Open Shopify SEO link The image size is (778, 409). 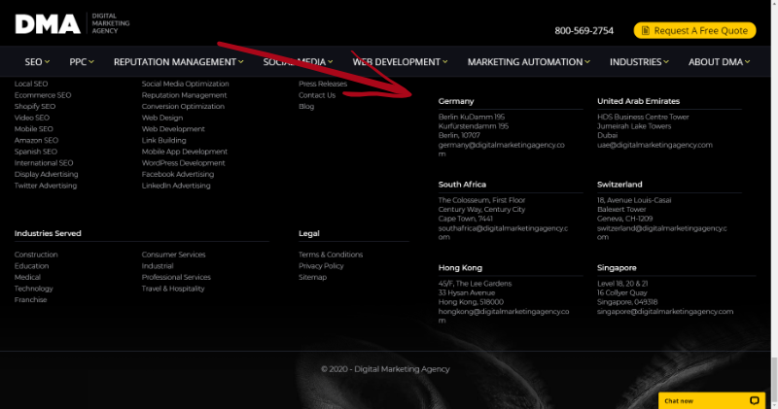(x=35, y=107)
